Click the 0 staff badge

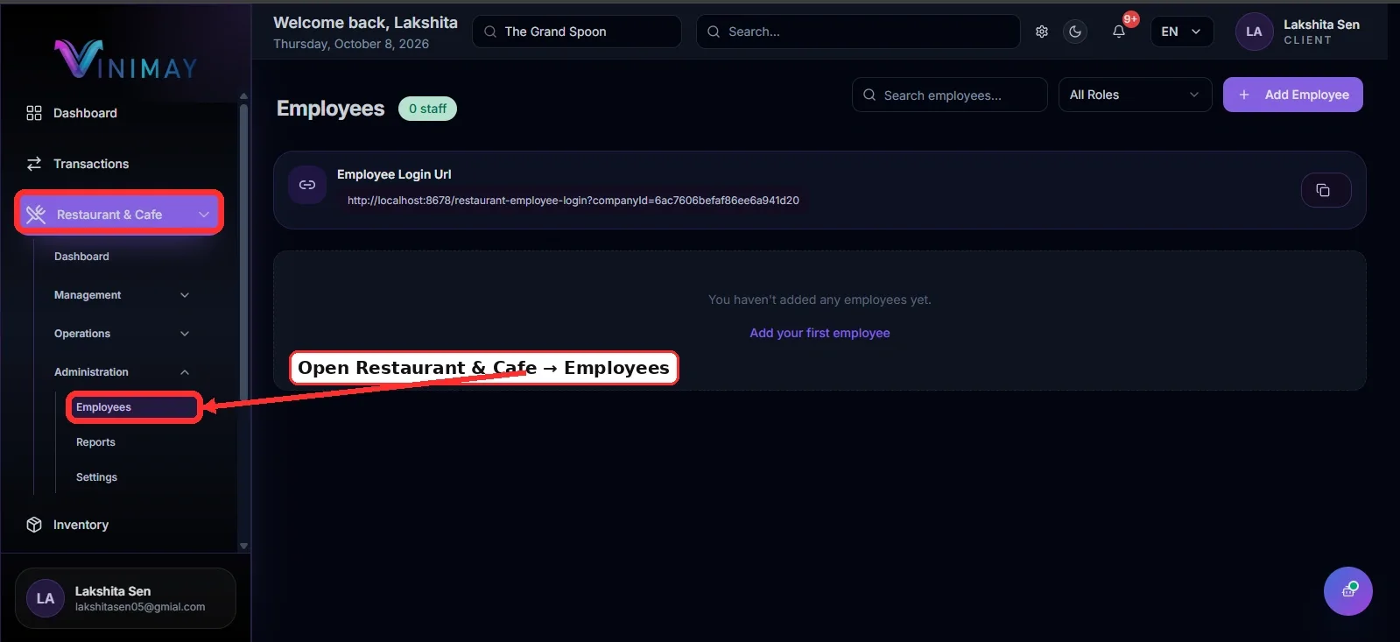(x=427, y=109)
